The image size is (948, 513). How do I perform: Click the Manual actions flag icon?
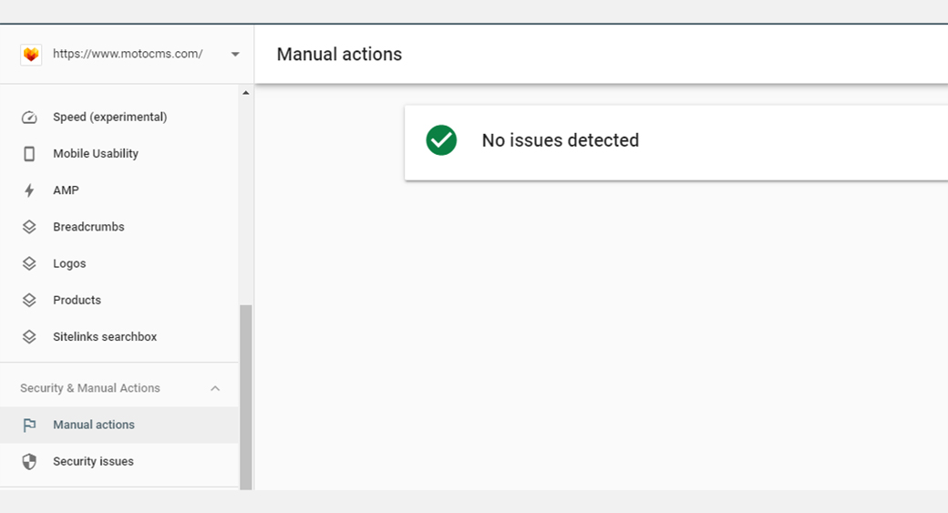pyautogui.click(x=29, y=425)
